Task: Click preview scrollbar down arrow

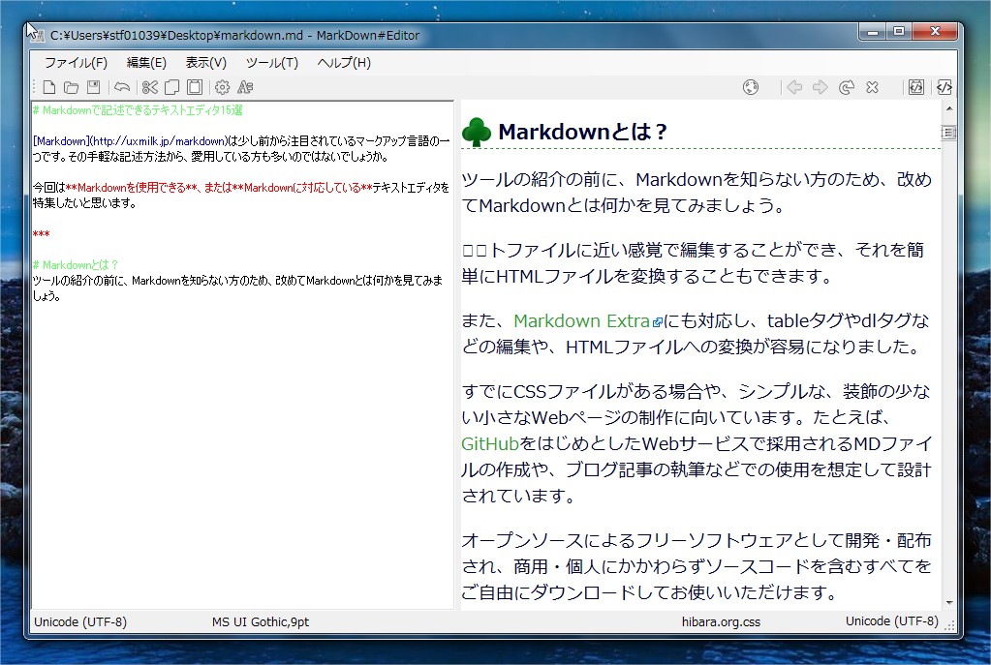Action: click(948, 602)
